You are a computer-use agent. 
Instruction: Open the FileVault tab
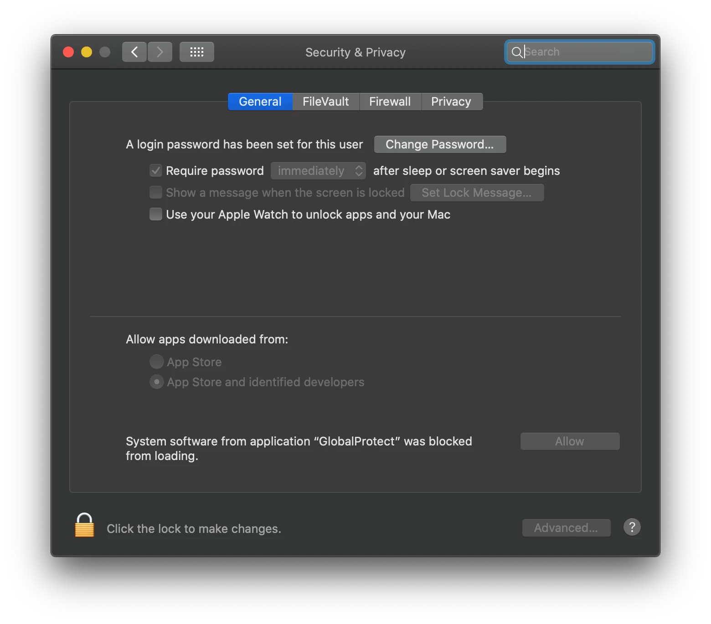326,102
